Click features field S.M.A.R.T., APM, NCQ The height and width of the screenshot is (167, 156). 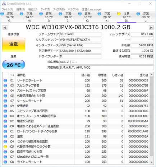click(x=106, y=68)
